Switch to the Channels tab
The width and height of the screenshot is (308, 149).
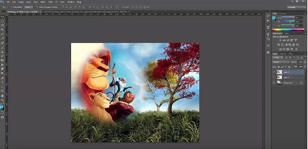(x=283, y=54)
